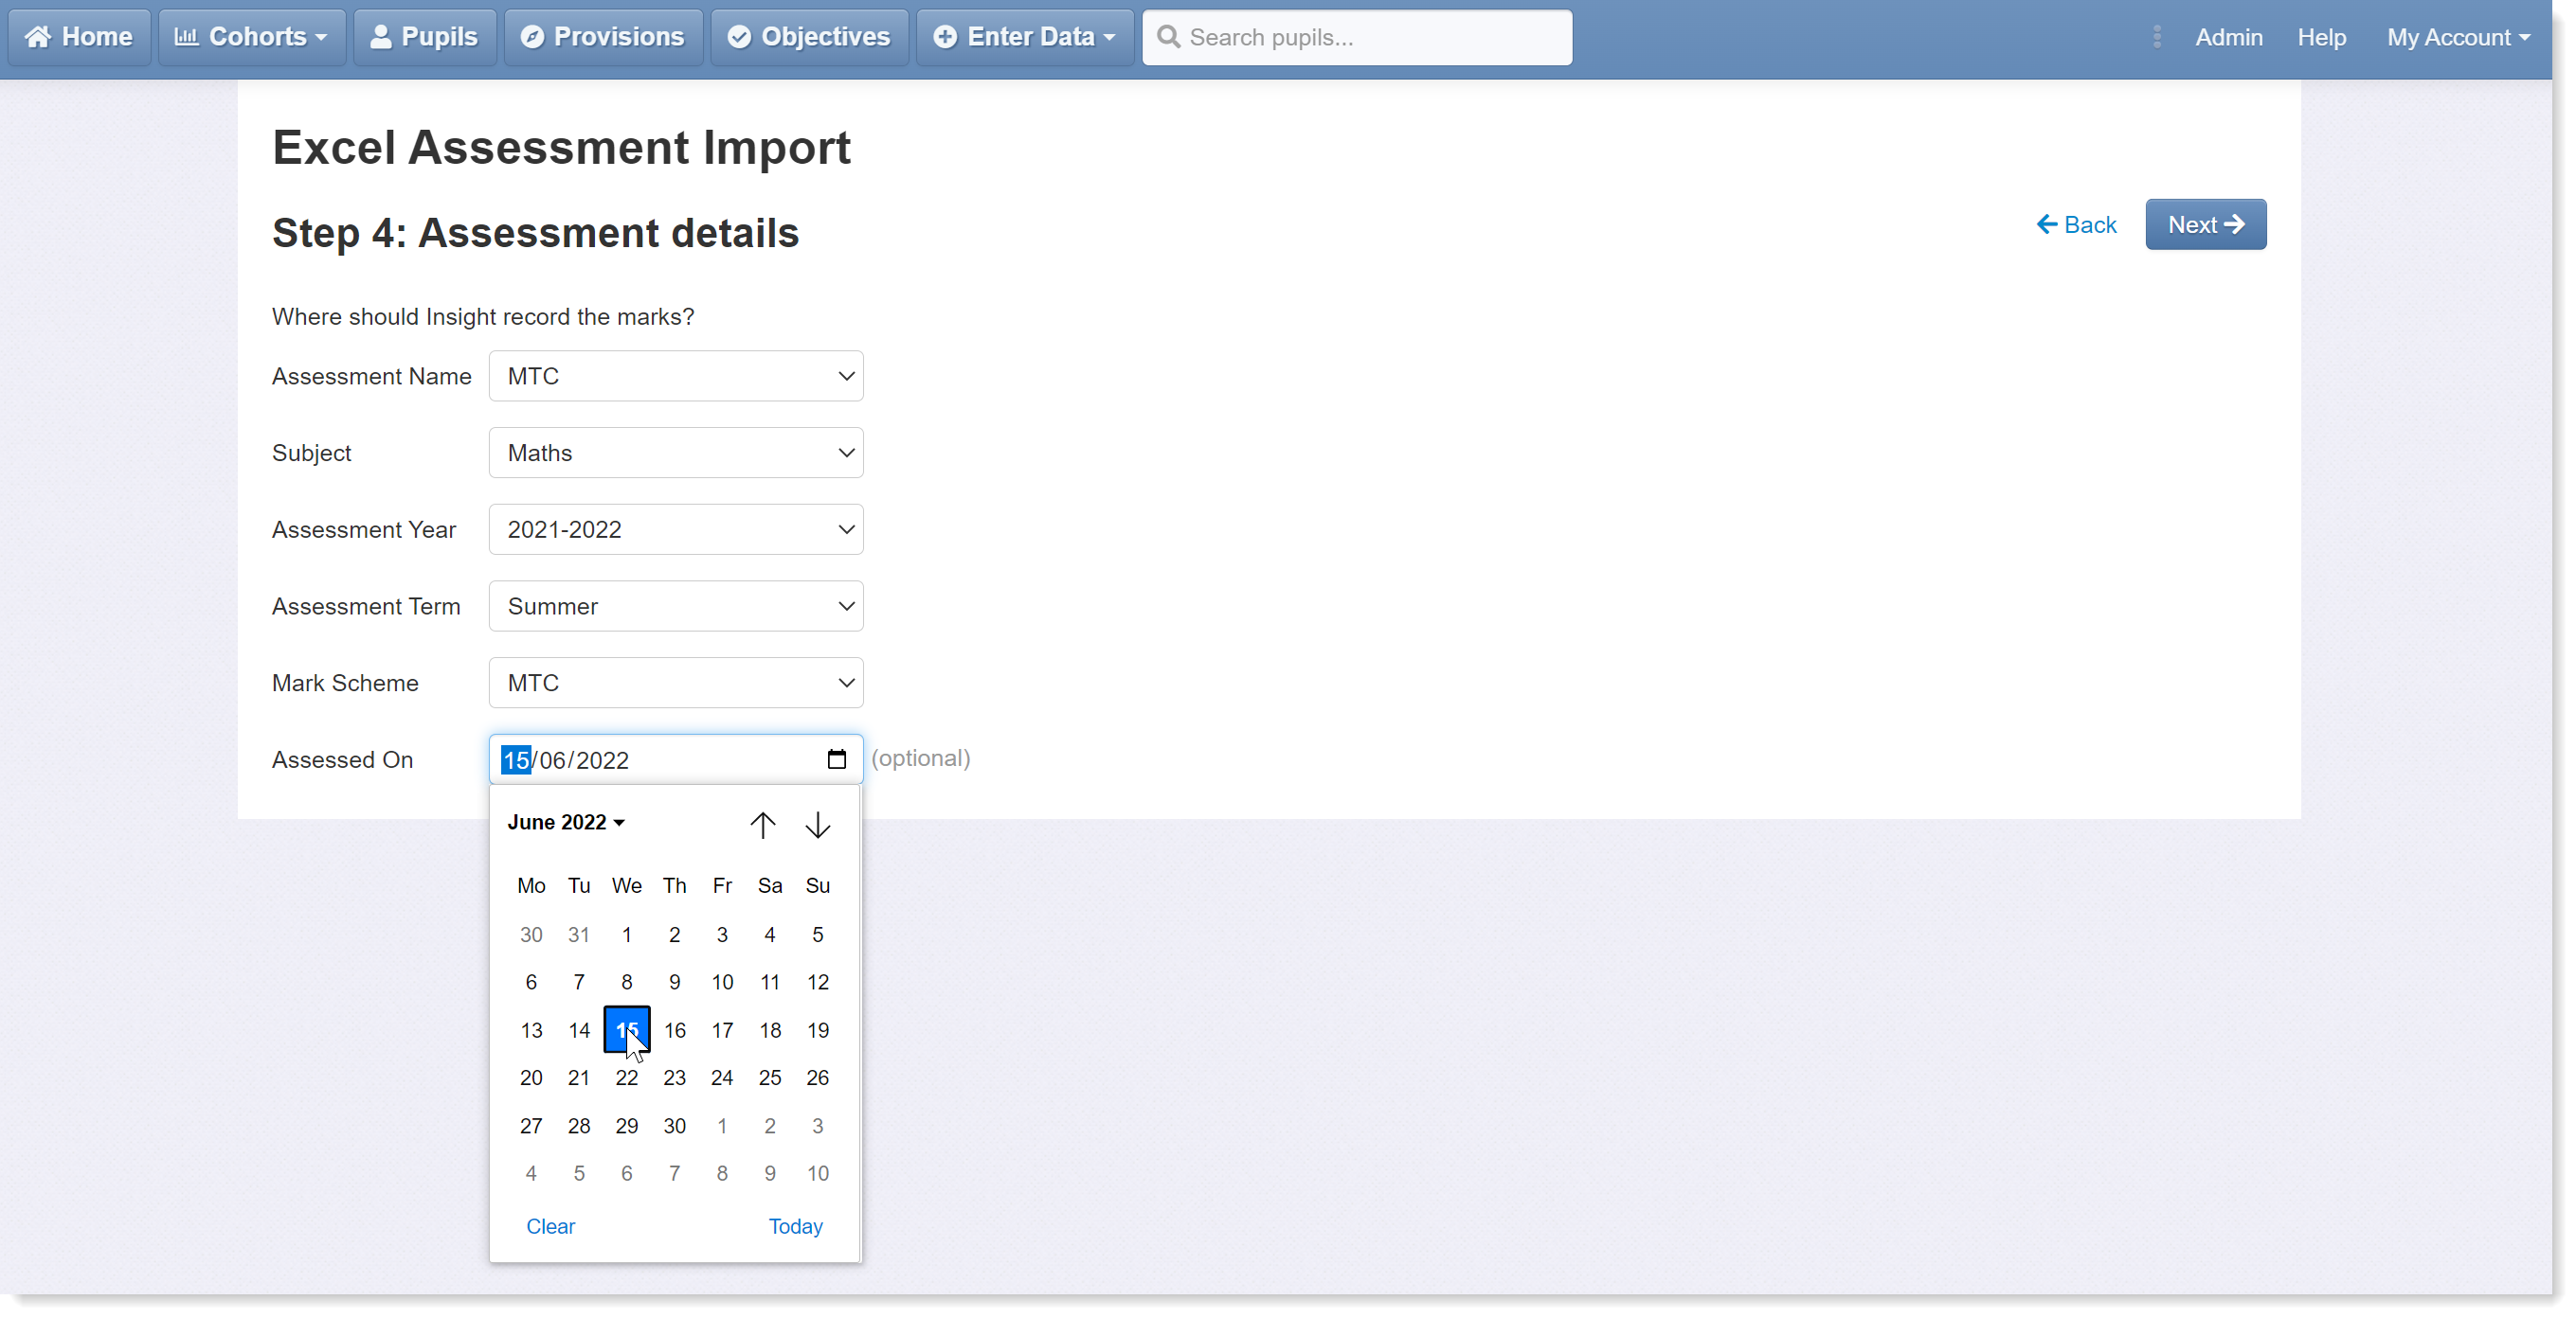
Task: Choose 27 in the calendar
Action: [x=531, y=1126]
